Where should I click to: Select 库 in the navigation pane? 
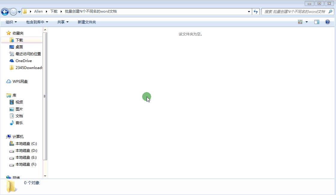click(x=14, y=95)
